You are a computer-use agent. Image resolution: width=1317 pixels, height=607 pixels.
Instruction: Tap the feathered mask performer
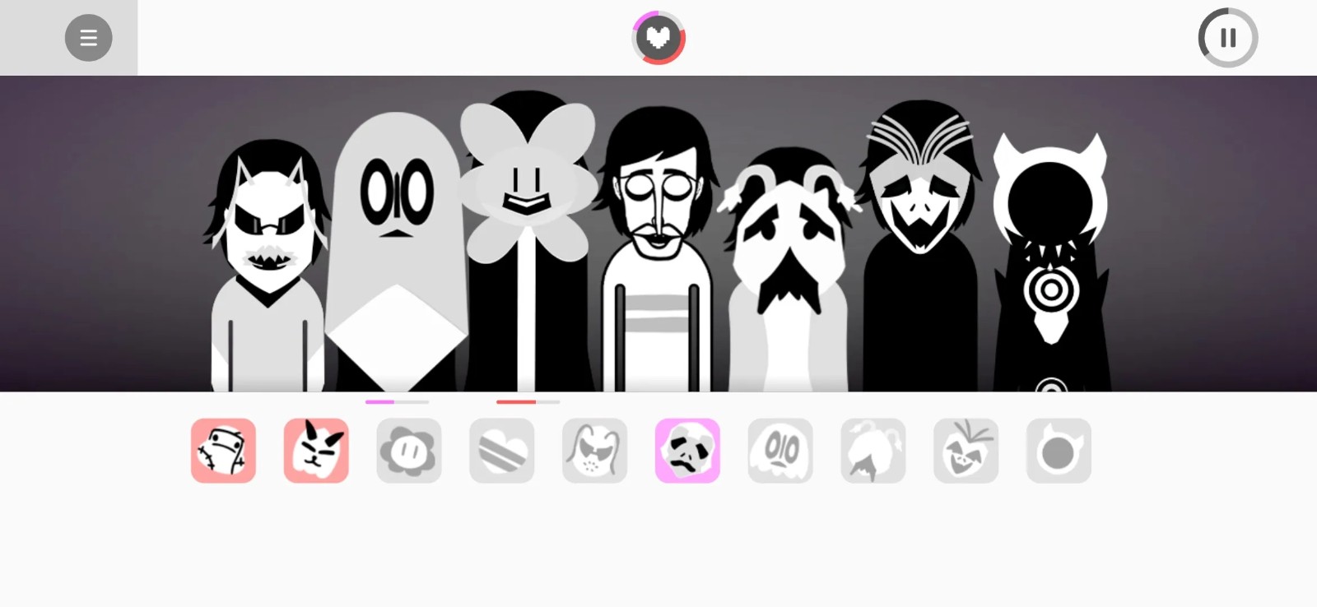point(920,255)
